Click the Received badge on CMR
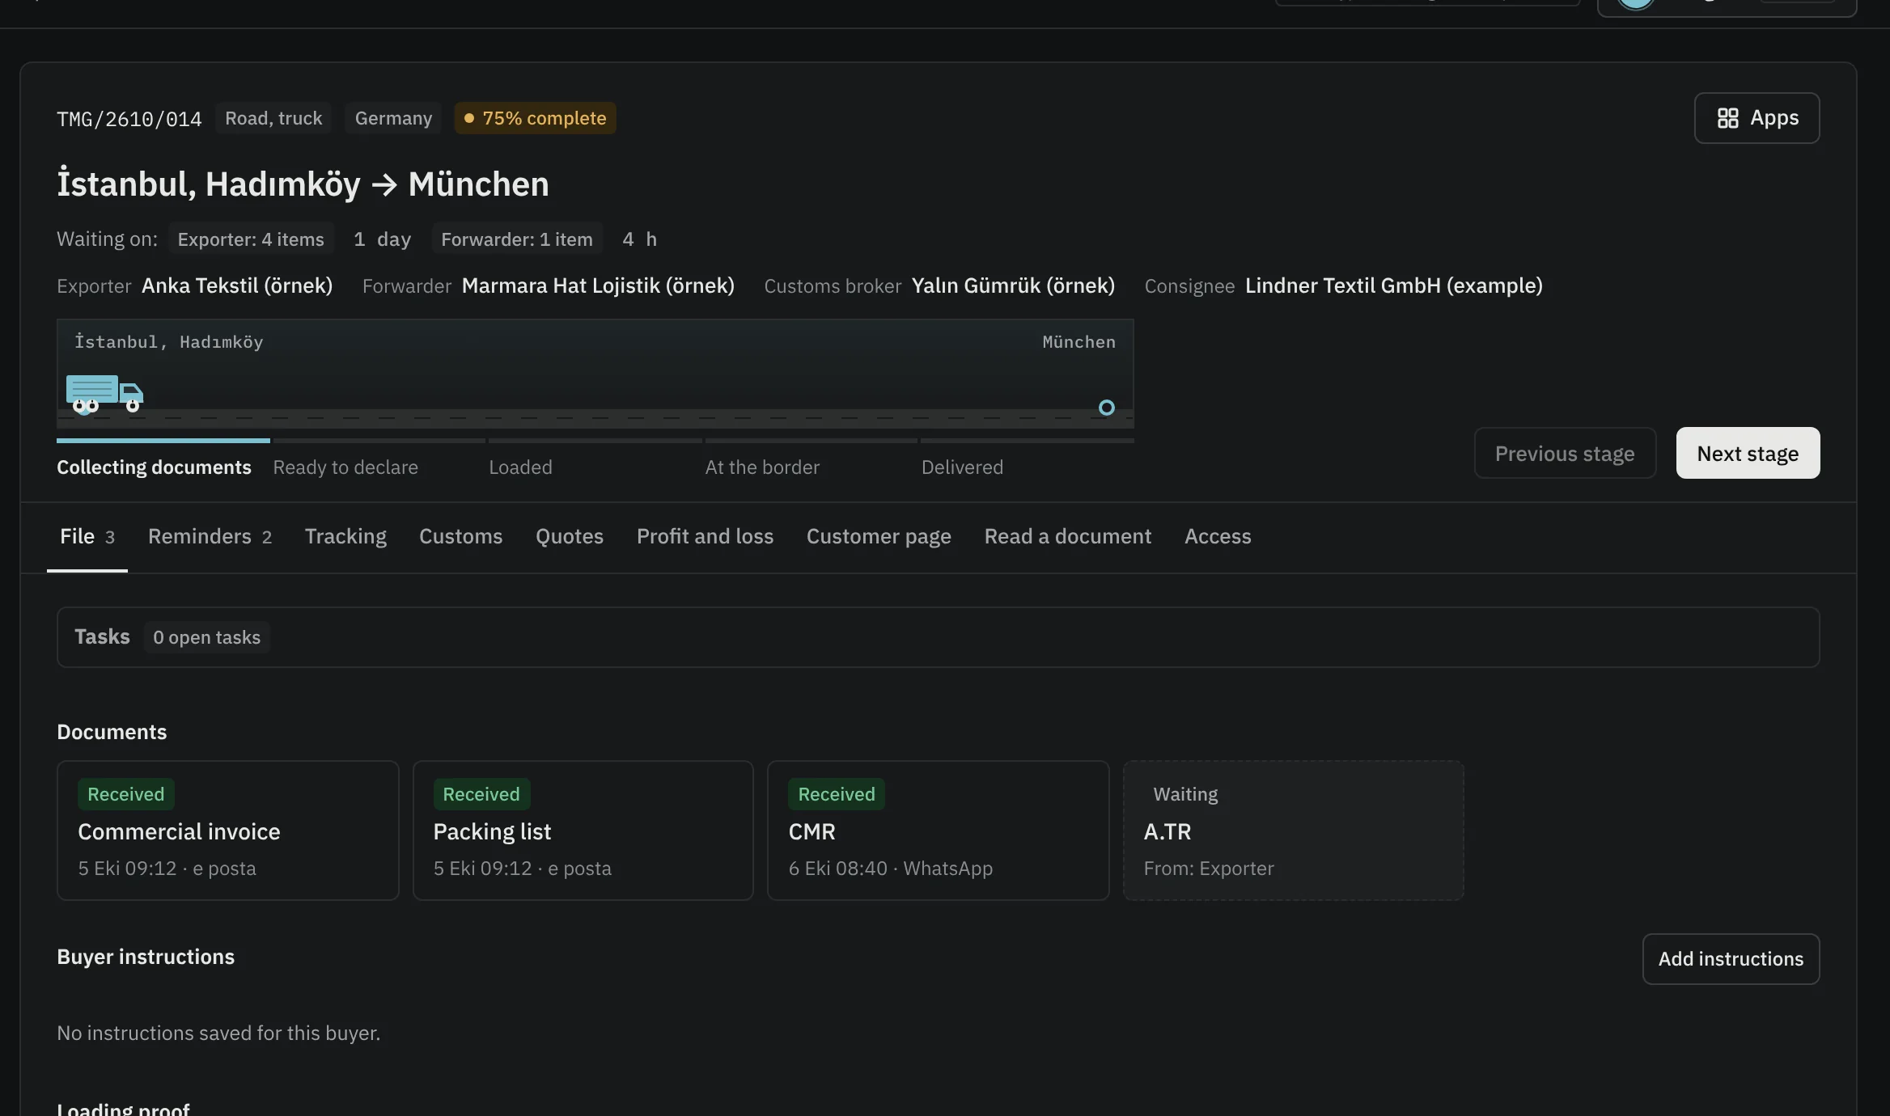This screenshot has width=1890, height=1116. (x=837, y=794)
